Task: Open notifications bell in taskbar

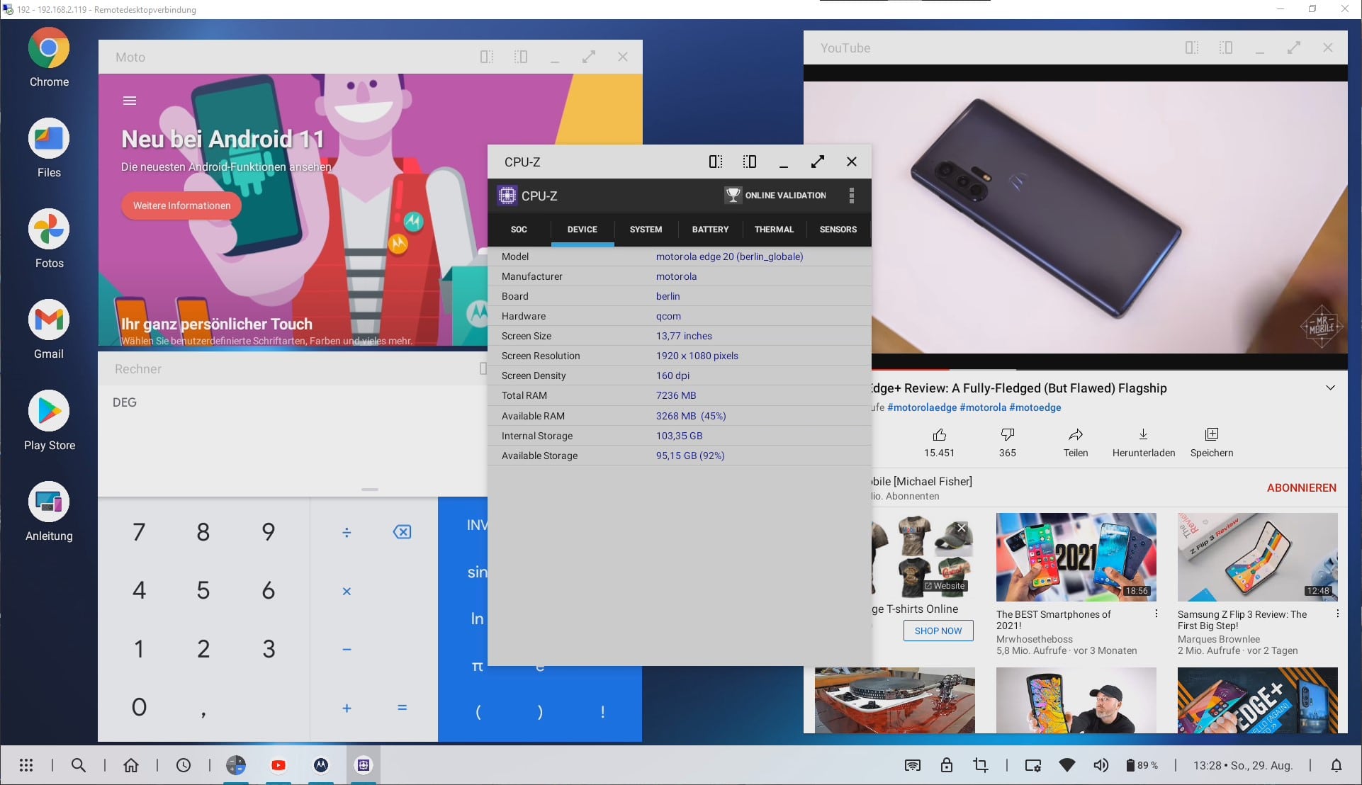Action: (x=1336, y=765)
